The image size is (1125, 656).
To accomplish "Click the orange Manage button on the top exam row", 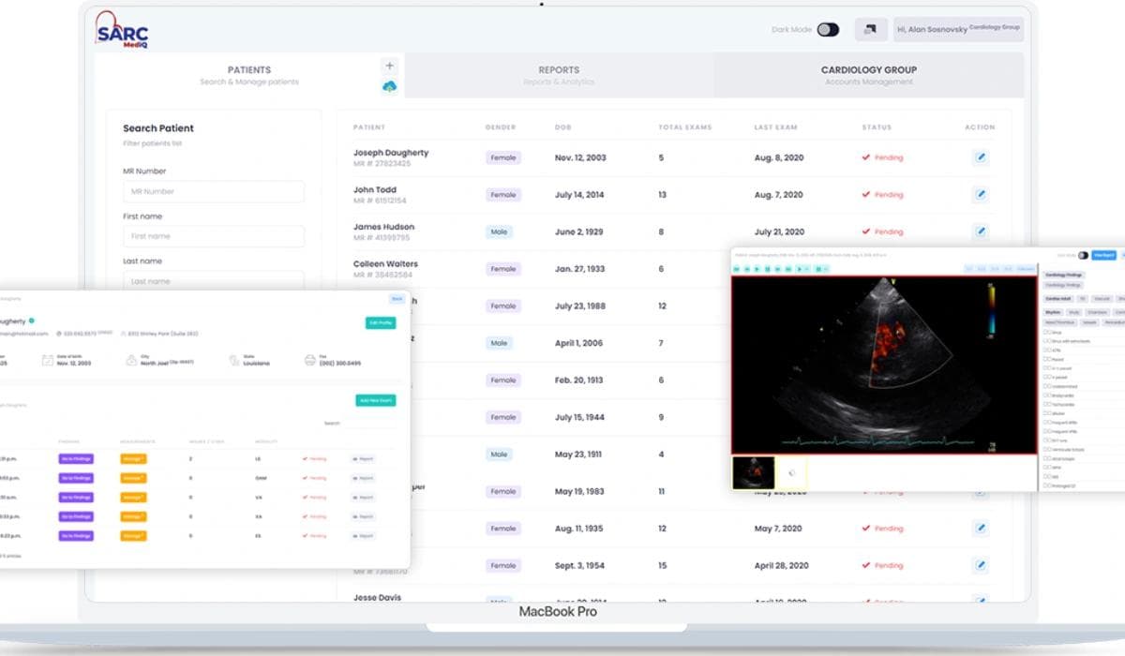I will [x=133, y=458].
